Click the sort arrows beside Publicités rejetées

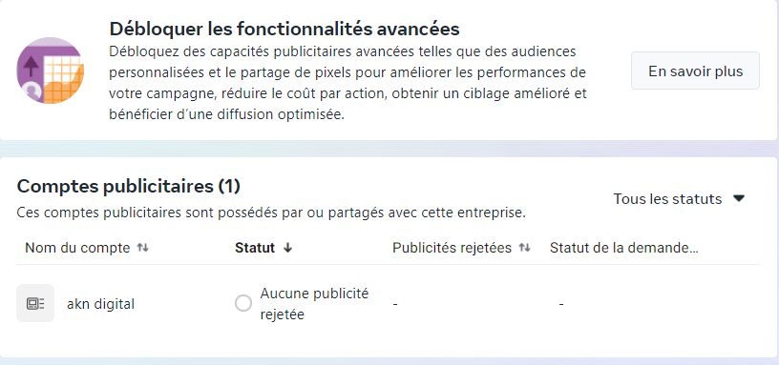pos(525,248)
